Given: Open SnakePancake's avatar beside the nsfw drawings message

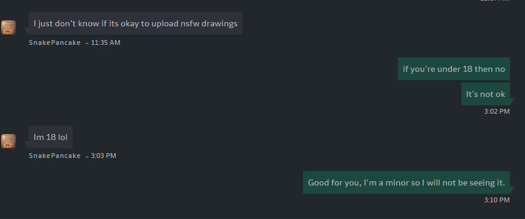Looking at the screenshot, I should pos(8,28).
